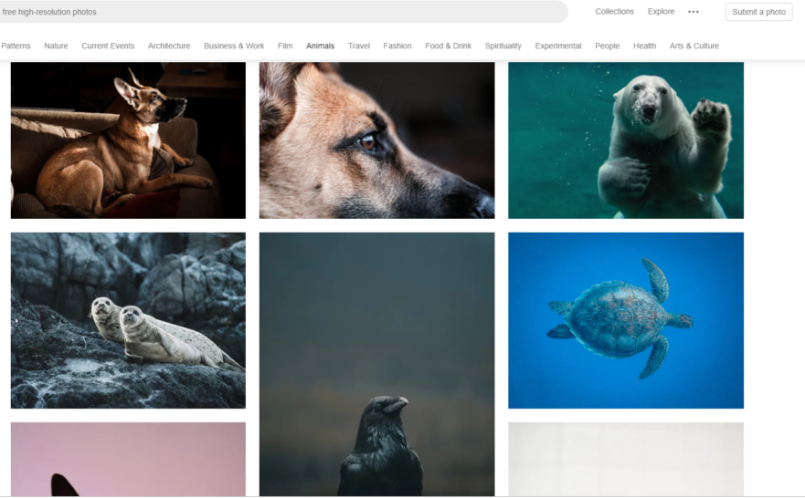The height and width of the screenshot is (498, 805).
Task: Open the close-up dog face photo
Action: pyautogui.click(x=376, y=140)
